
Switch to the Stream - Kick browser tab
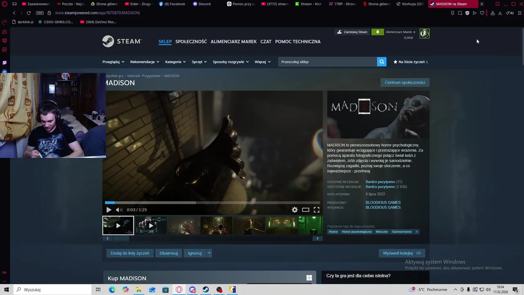pos(308,4)
